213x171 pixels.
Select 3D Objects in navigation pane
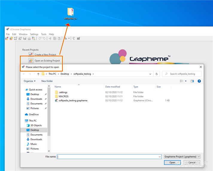[34, 125]
